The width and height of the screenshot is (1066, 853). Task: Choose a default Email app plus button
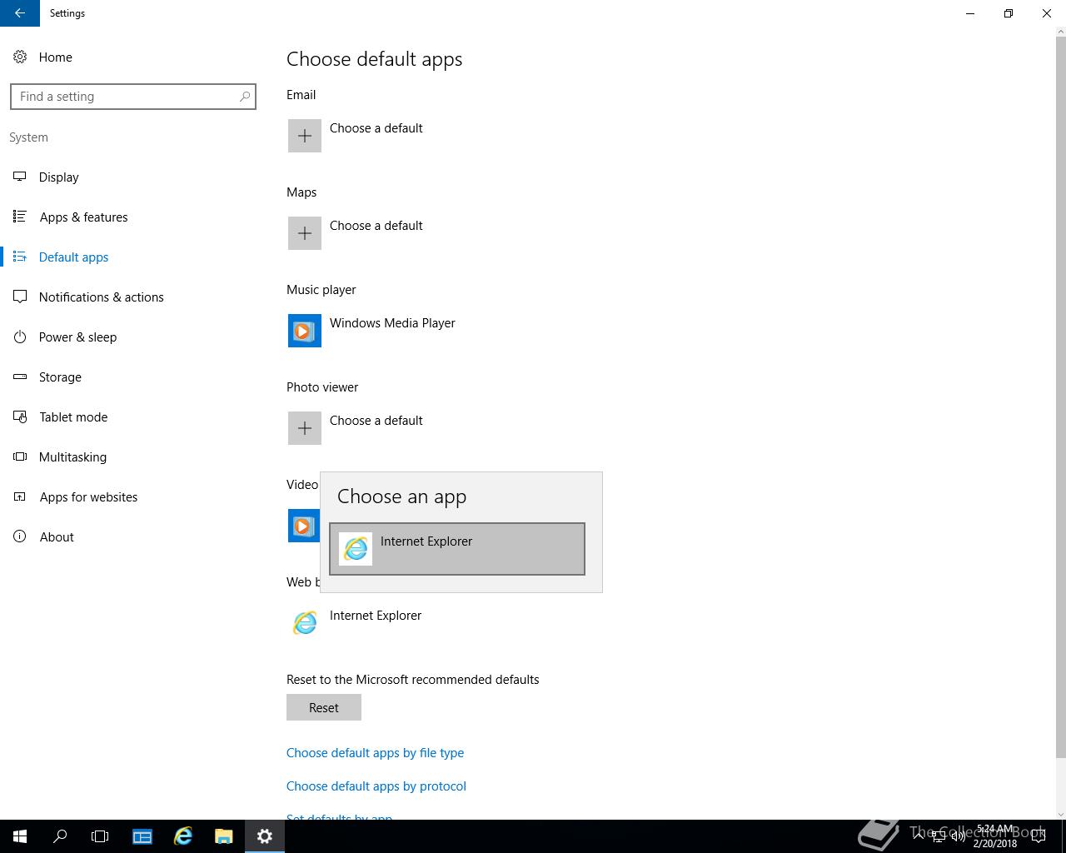click(305, 136)
